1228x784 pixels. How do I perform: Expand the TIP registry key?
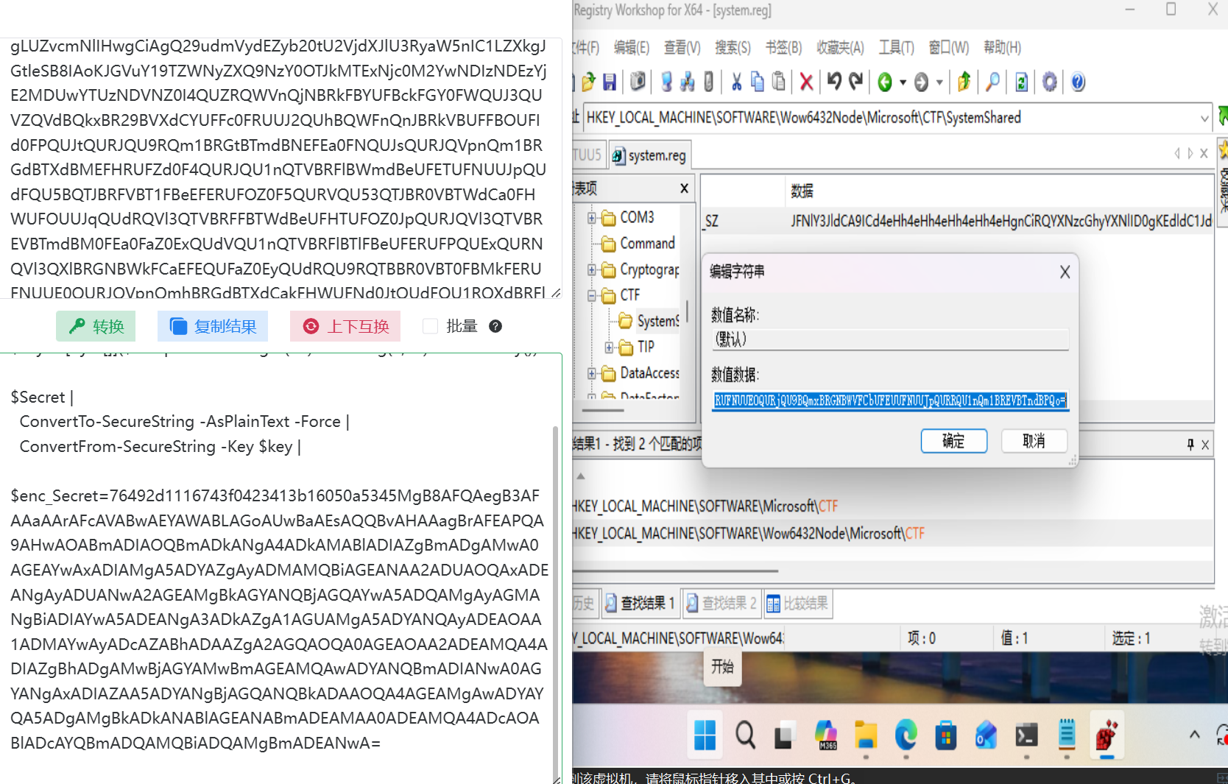point(609,347)
